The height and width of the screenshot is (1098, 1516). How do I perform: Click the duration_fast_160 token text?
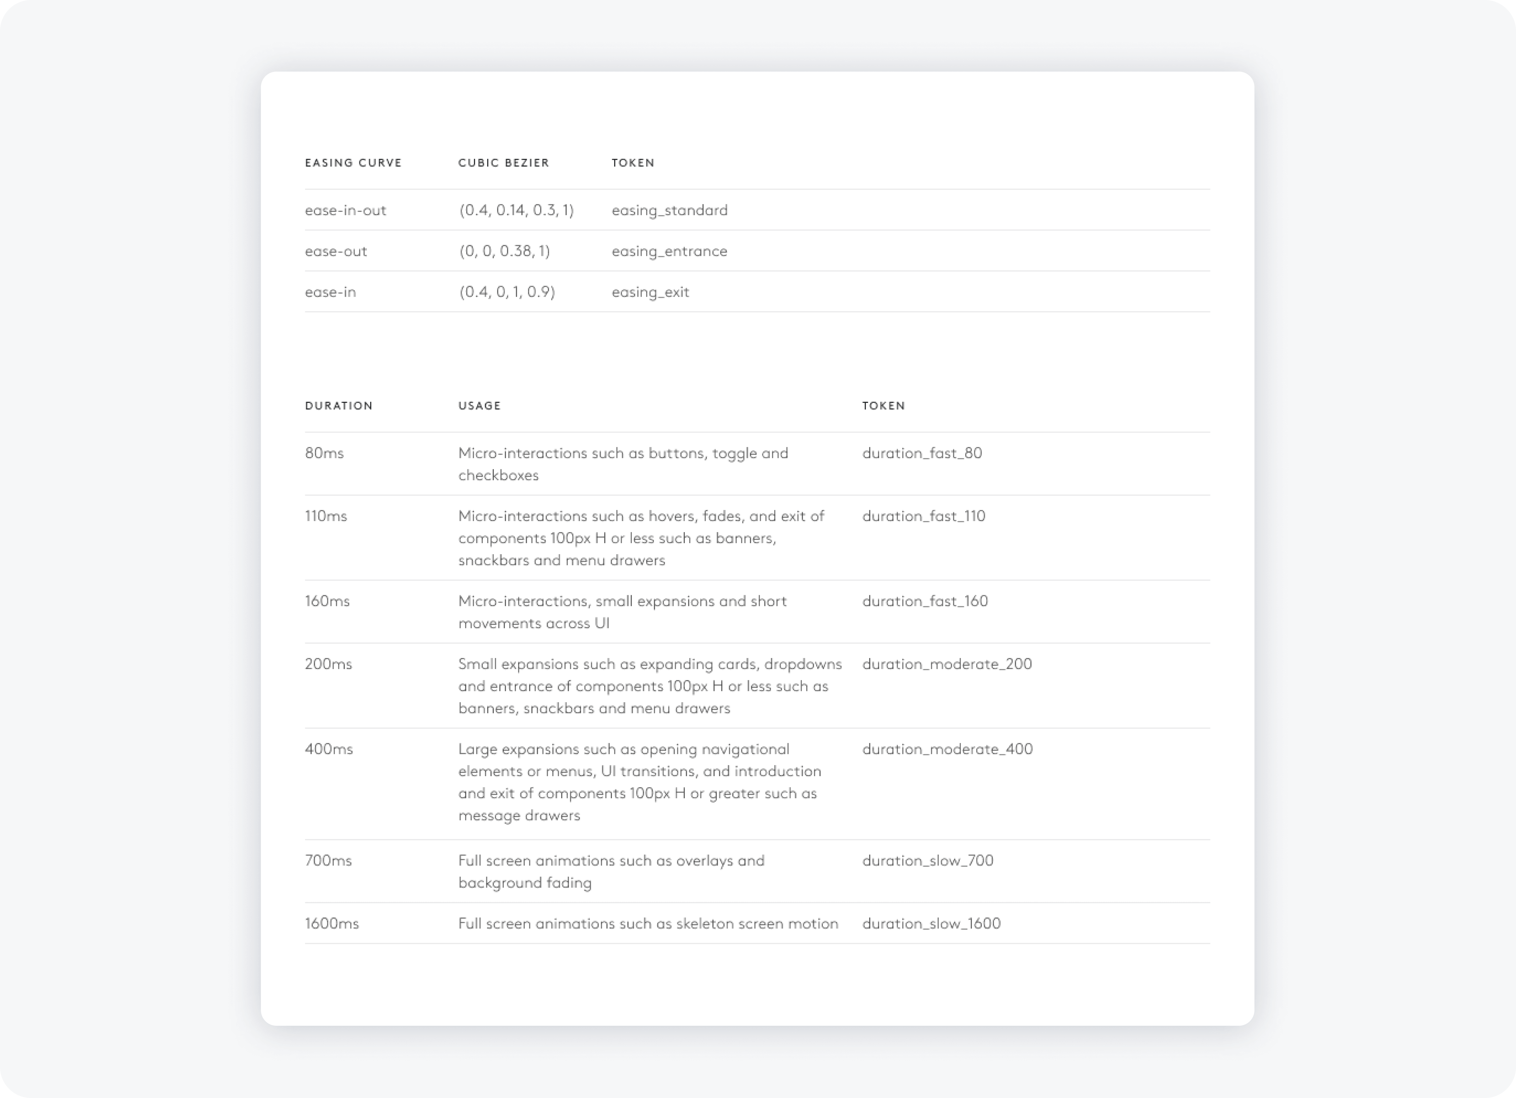coord(925,600)
